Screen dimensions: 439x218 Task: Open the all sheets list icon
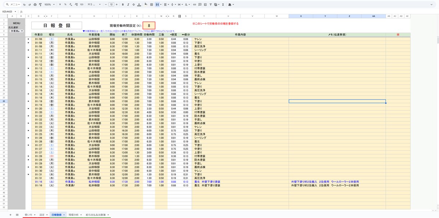(17, 215)
